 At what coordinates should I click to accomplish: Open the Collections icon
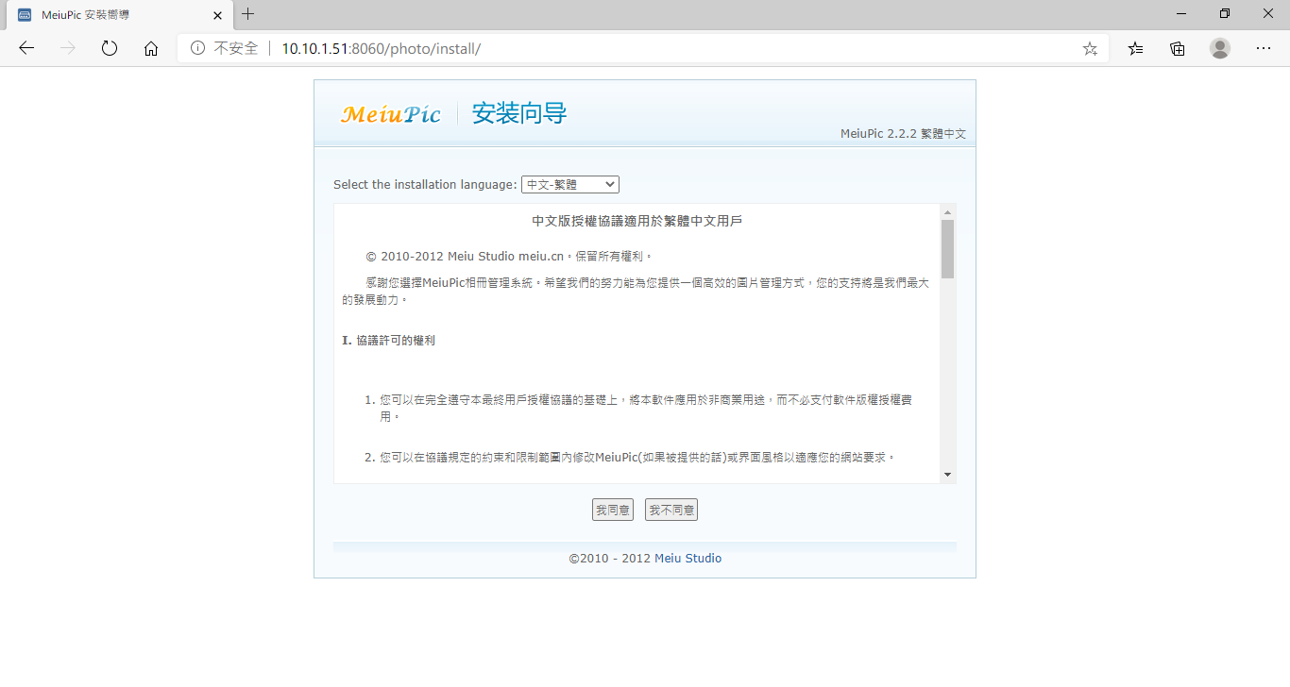[x=1178, y=48]
